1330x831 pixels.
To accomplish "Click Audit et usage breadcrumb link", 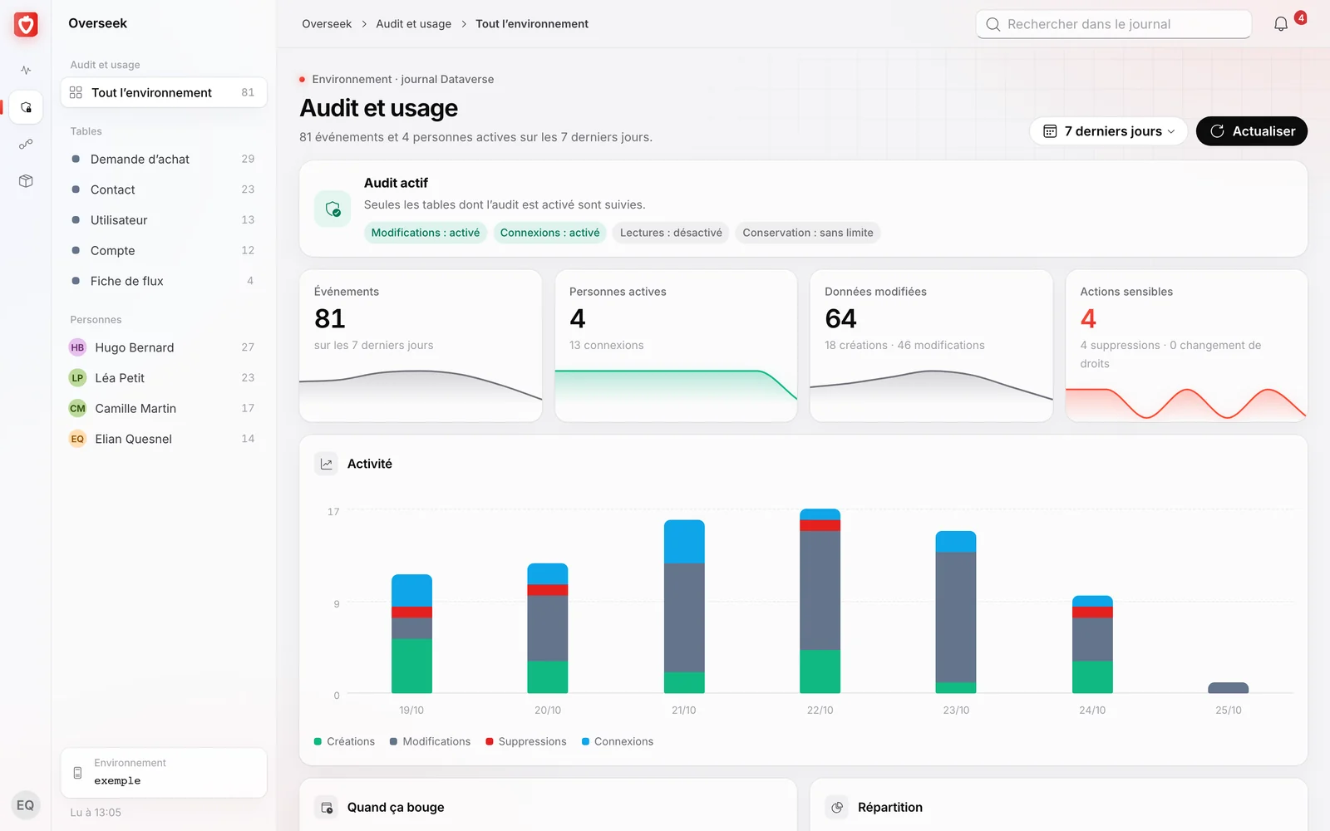I will [413, 24].
